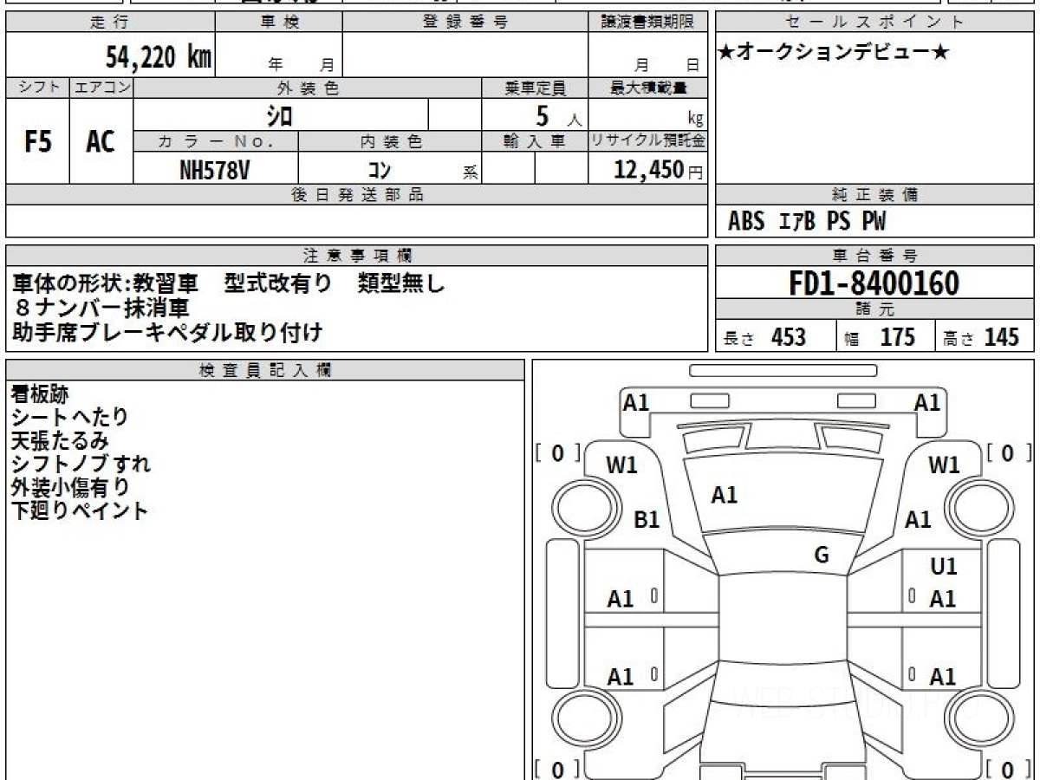Screen dimensions: 1040x780
Task: Select height value 145
Action: point(1001,337)
